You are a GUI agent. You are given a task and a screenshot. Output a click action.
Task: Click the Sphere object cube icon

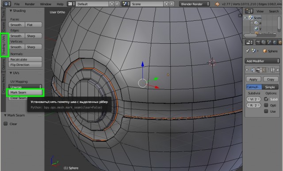coord(265,51)
